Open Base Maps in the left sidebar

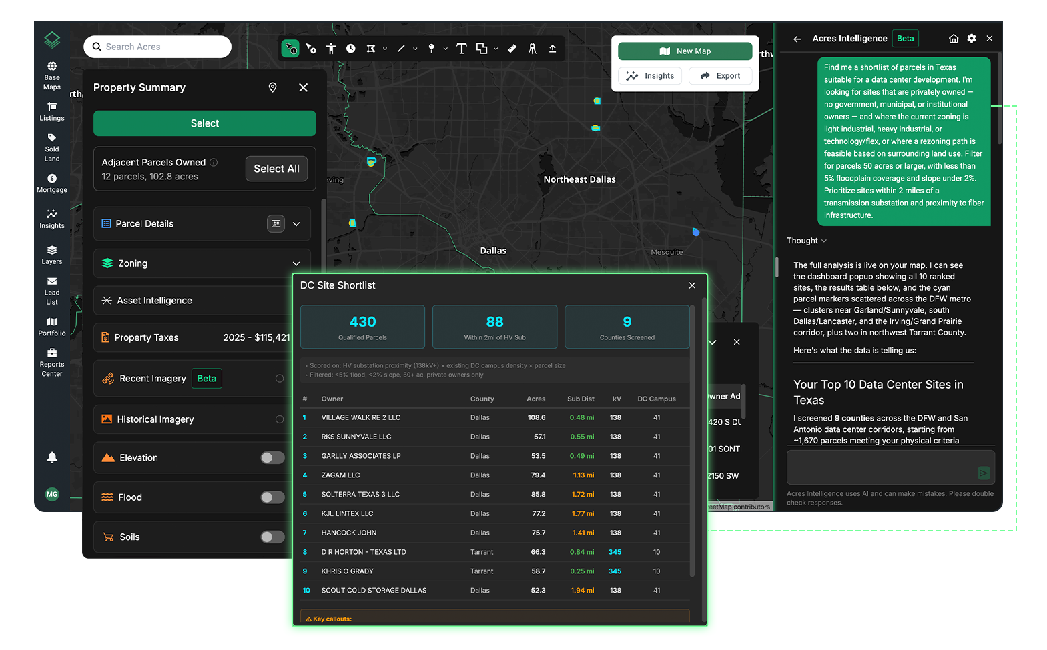click(52, 76)
